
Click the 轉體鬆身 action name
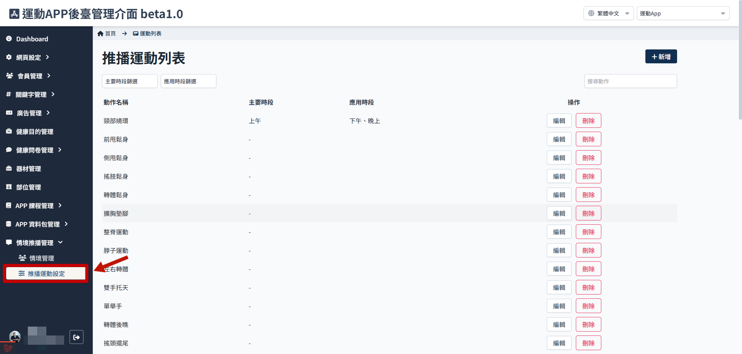(x=116, y=195)
